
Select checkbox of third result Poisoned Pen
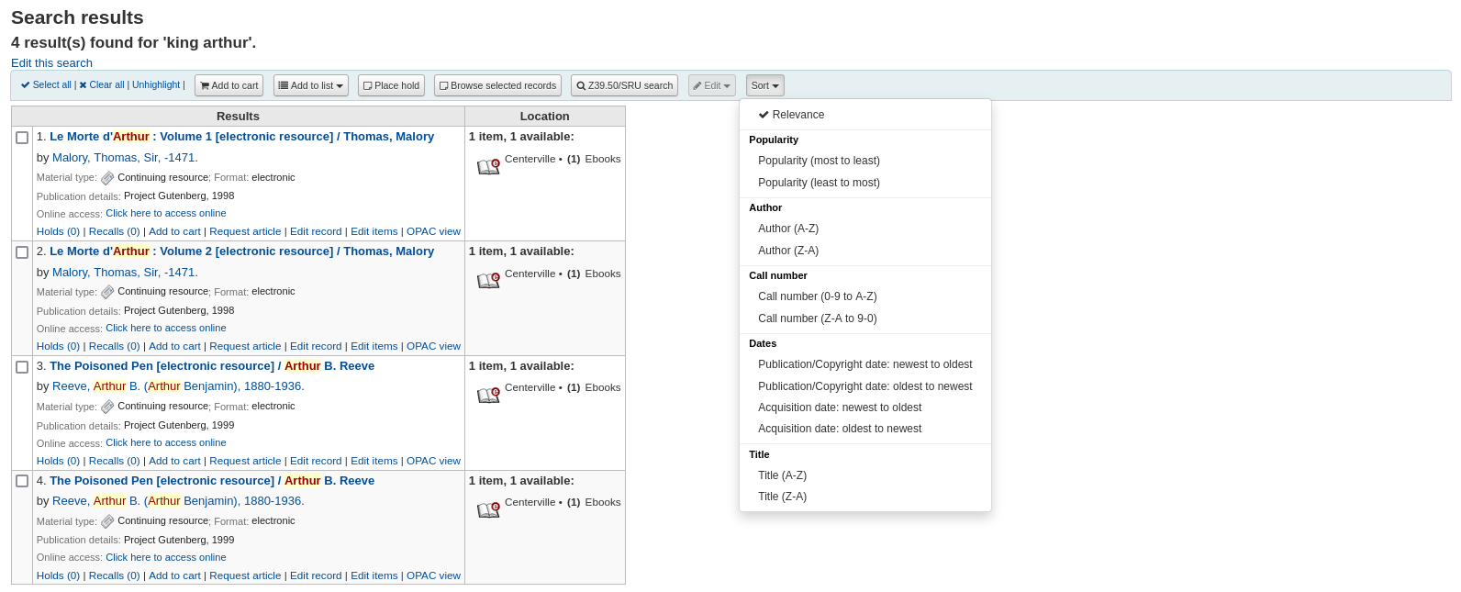click(22, 367)
